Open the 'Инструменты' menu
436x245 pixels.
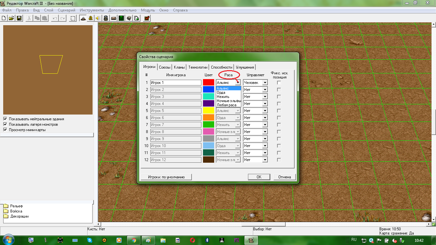[92, 10]
